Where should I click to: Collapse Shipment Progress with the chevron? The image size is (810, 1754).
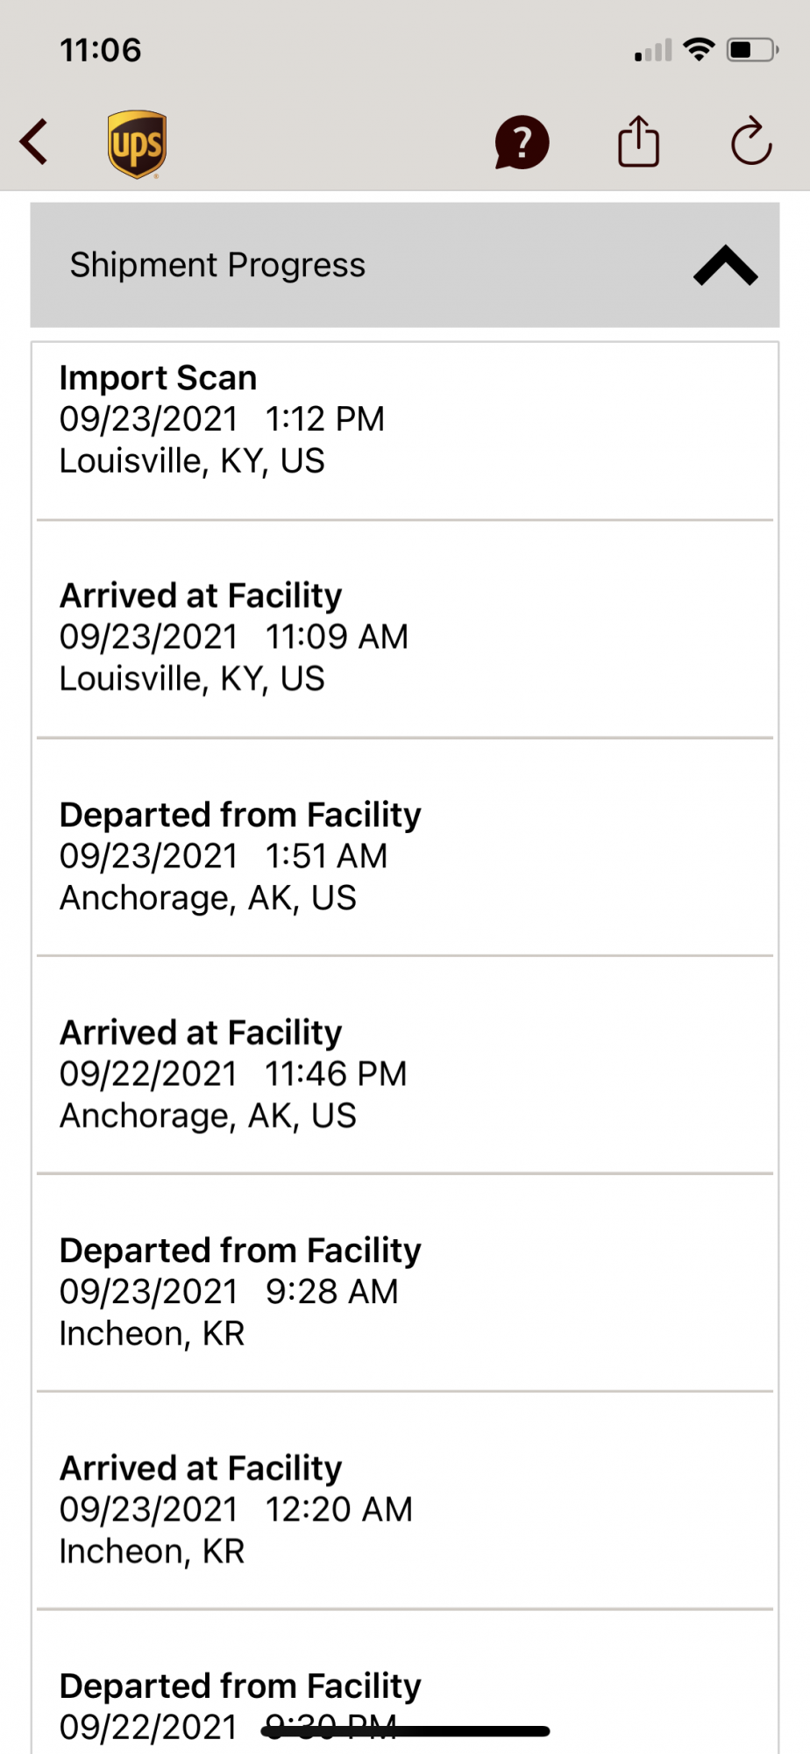coord(725,266)
